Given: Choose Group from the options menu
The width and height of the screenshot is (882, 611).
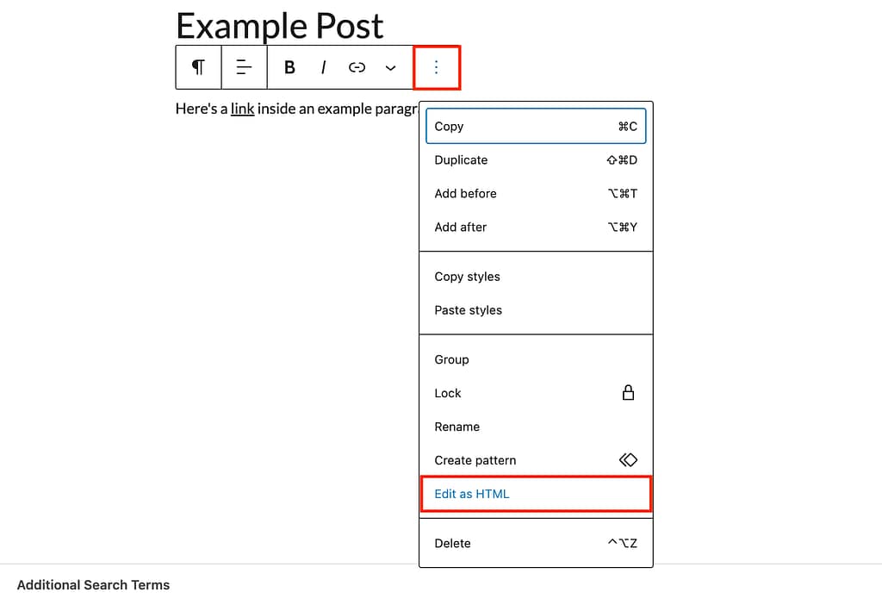Looking at the screenshot, I should pyautogui.click(x=451, y=359).
